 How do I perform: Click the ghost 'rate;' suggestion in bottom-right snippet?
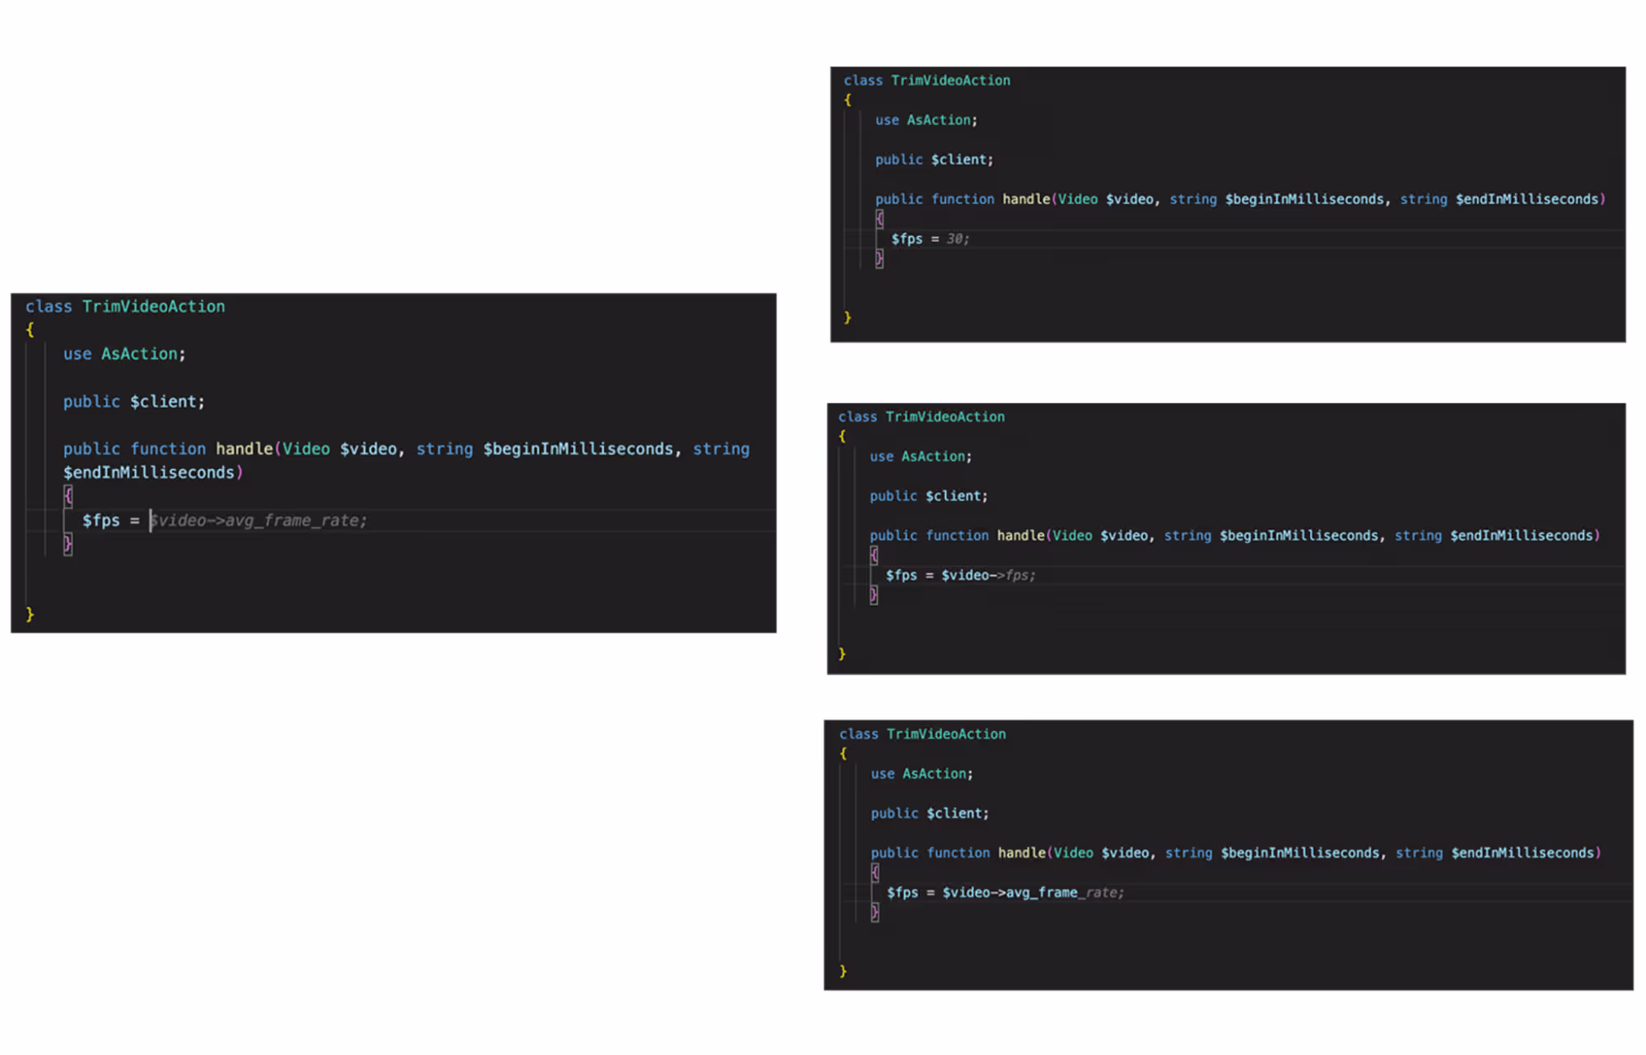1105,893
